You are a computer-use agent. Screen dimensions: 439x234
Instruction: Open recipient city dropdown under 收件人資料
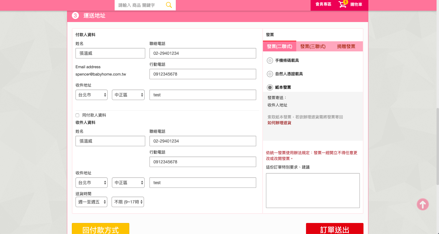[91, 183]
